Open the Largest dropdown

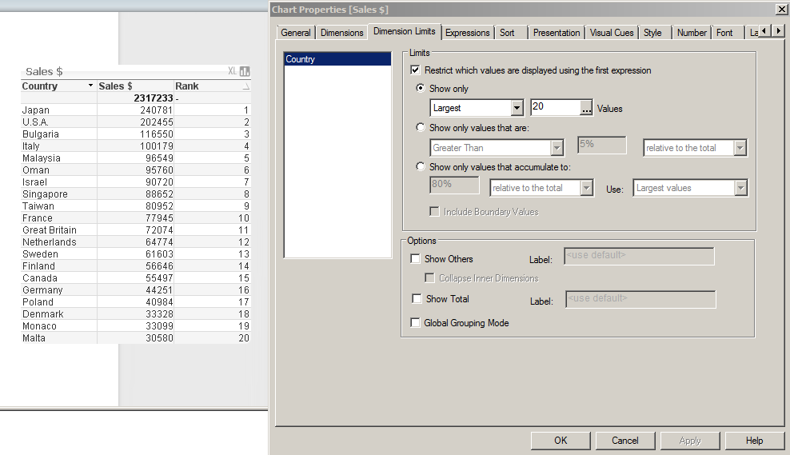[517, 108]
